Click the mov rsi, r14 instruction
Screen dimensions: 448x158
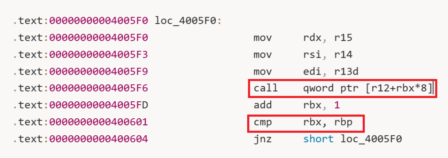303,55
